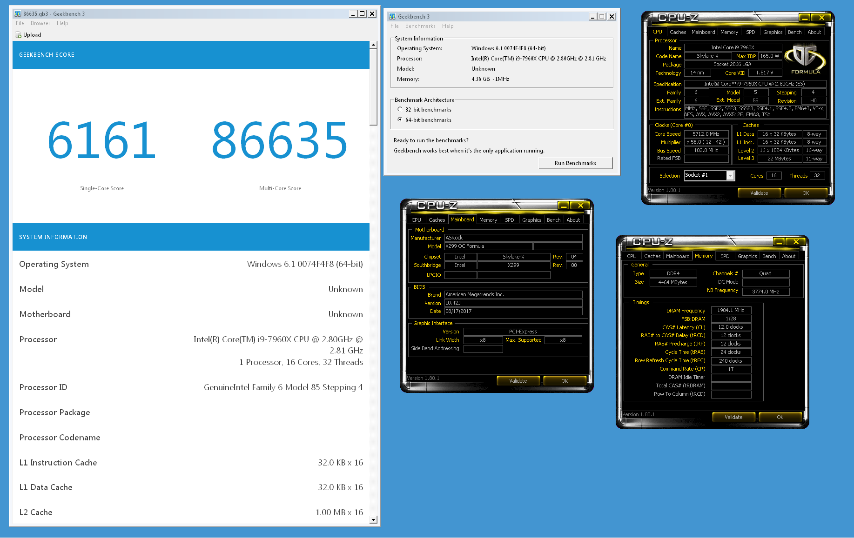The image size is (854, 538).
Task: Switch to Caches tab in CPU-Z CPU window
Action: [x=678, y=32]
